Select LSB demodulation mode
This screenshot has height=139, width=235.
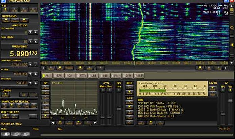pos(93,76)
